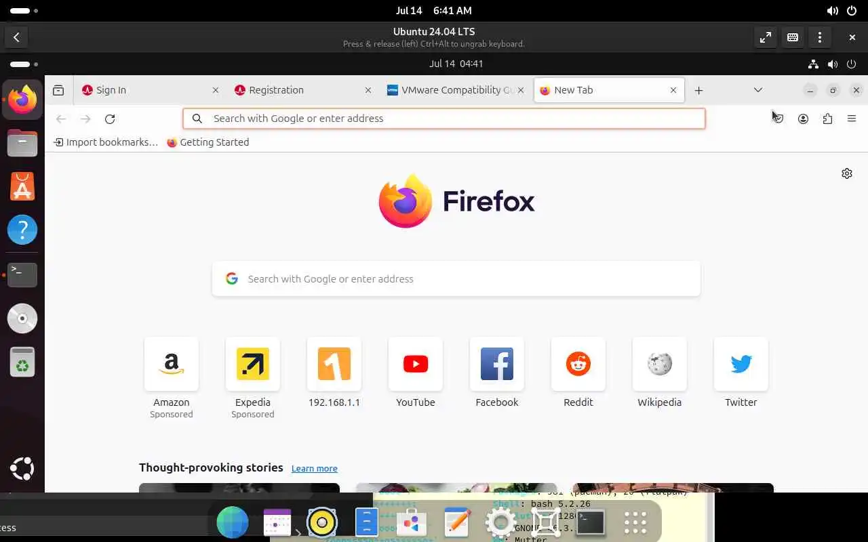The height and width of the screenshot is (542, 868).
Task: Click the disc drive icon in the dock
Action: tap(22, 318)
